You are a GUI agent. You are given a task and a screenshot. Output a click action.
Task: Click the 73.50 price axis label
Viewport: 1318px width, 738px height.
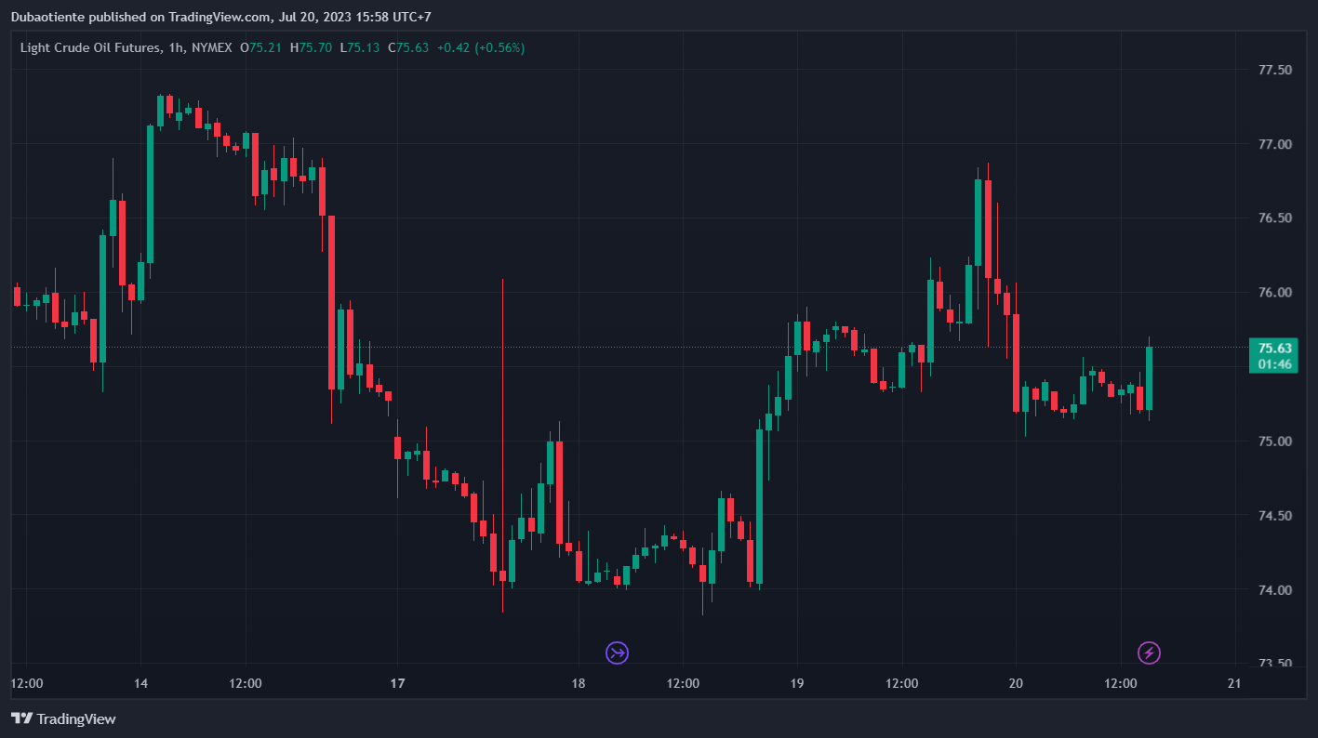1273,664
